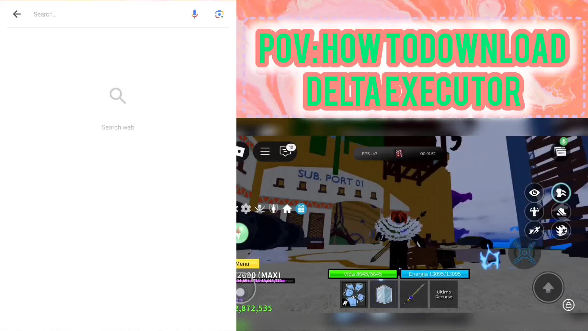The width and height of the screenshot is (588, 331).
Task: Open chat showing 10 unread messages
Action: pyautogui.click(x=285, y=151)
